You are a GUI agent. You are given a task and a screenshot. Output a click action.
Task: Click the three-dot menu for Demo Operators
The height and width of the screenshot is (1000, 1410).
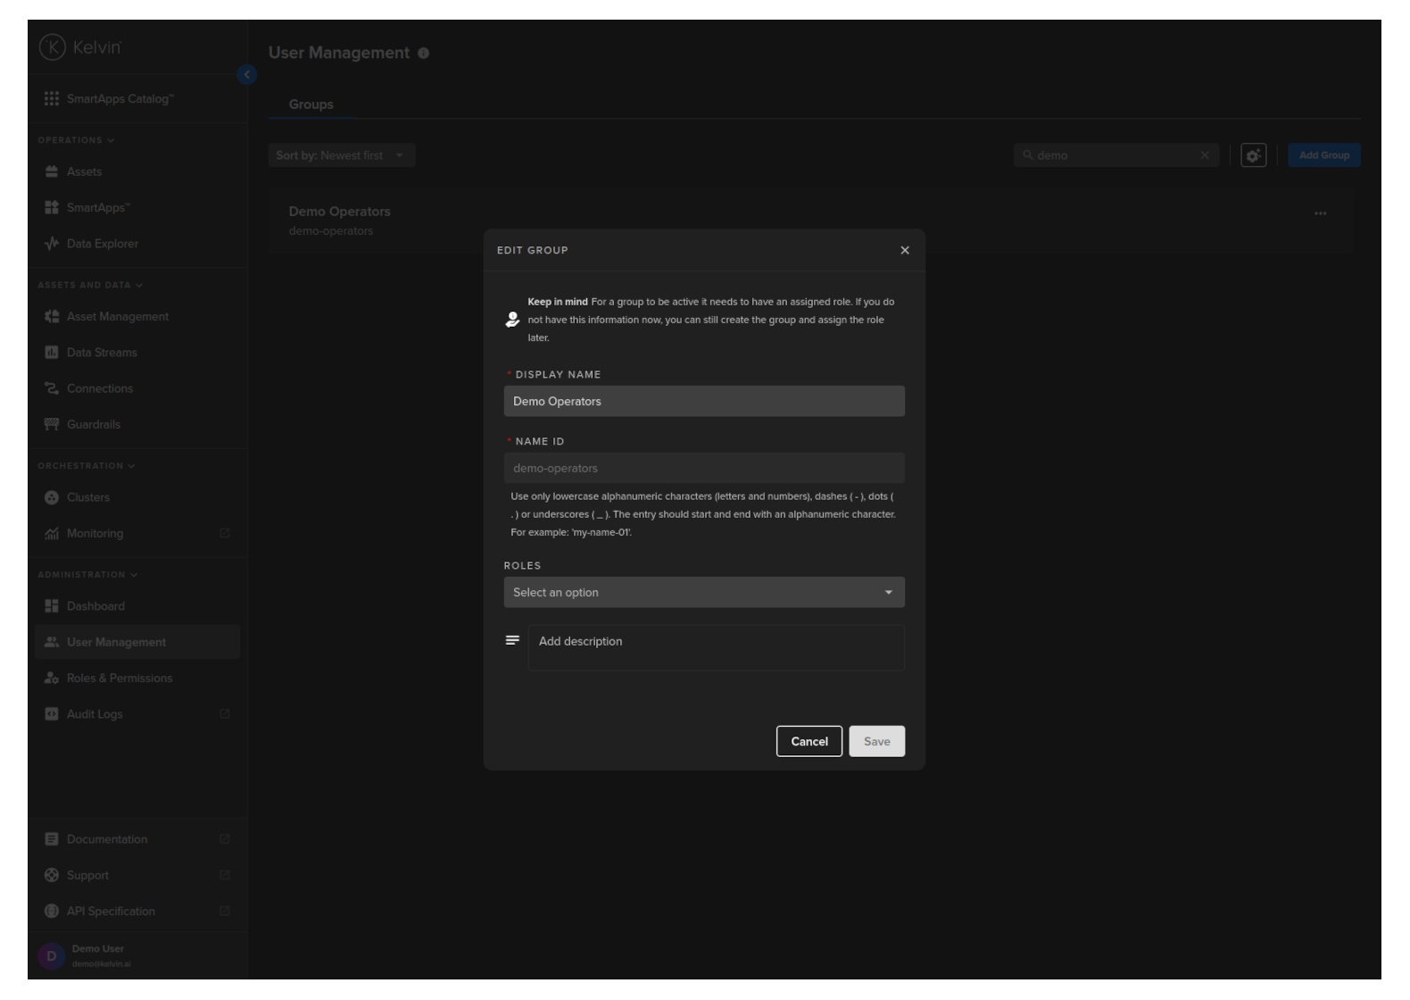click(x=1320, y=213)
